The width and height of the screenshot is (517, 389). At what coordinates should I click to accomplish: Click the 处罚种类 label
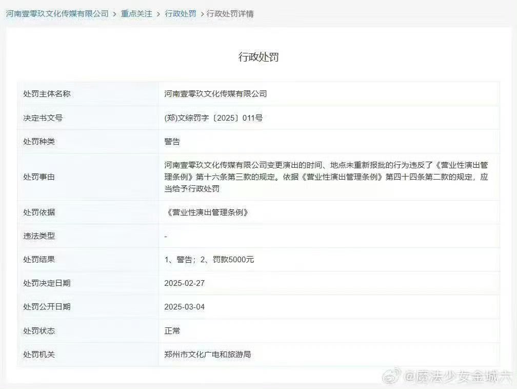(39, 142)
